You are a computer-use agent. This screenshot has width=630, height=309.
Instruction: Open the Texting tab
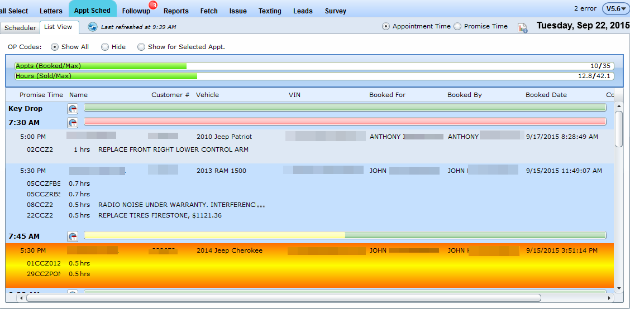click(270, 11)
